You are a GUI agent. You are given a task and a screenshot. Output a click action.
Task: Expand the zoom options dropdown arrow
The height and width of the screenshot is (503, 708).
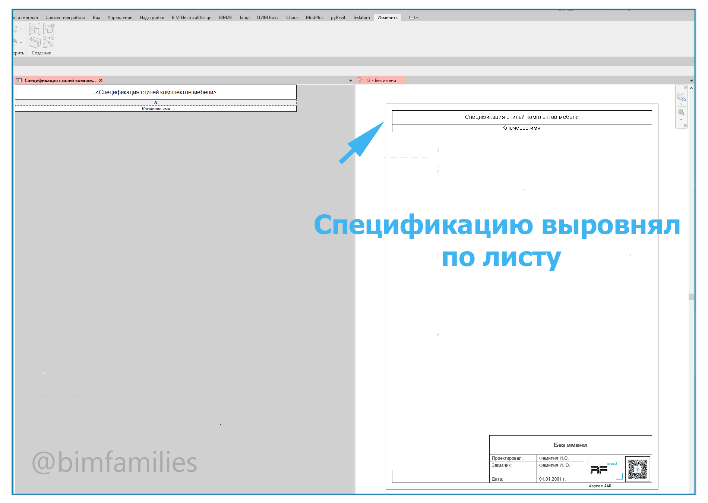pos(681,120)
